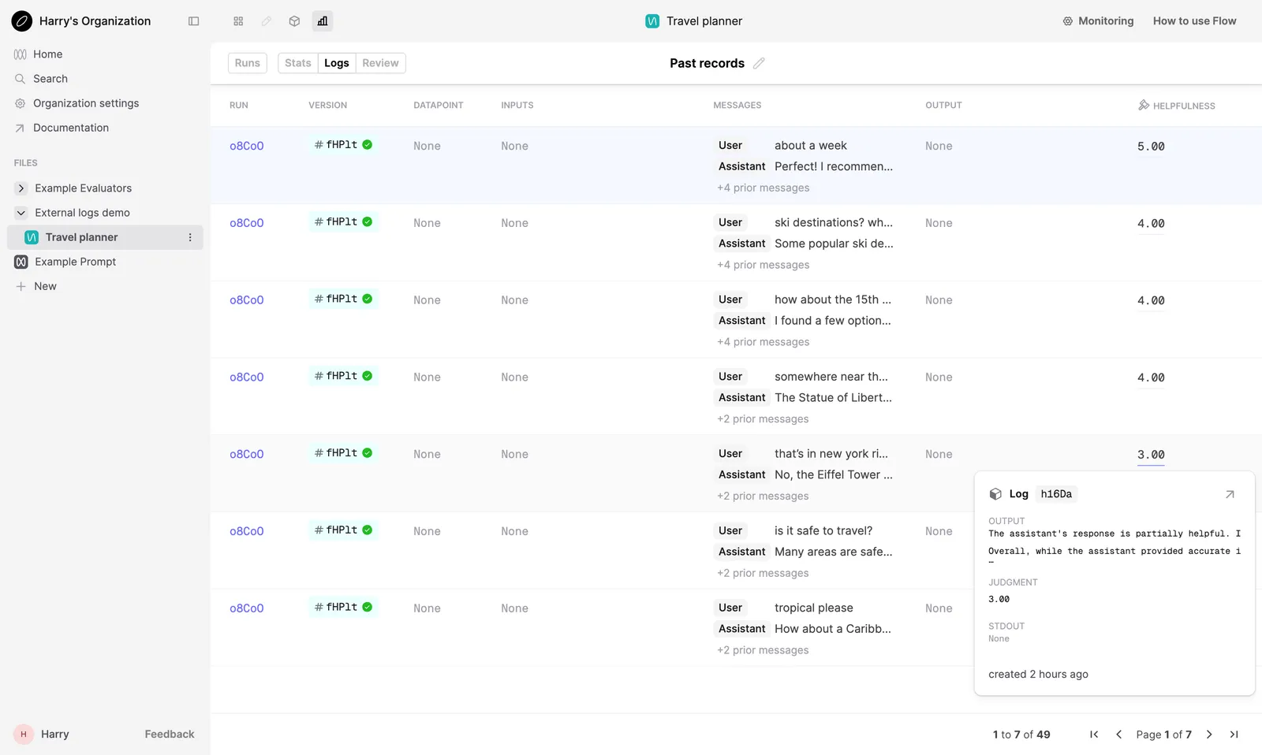Switch to the Runs tab

(x=248, y=63)
